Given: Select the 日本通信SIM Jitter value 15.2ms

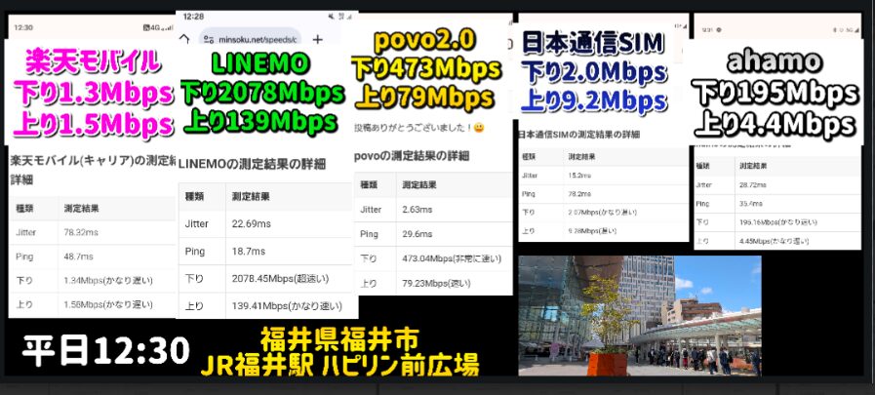Looking at the screenshot, I should pyautogui.click(x=579, y=176).
